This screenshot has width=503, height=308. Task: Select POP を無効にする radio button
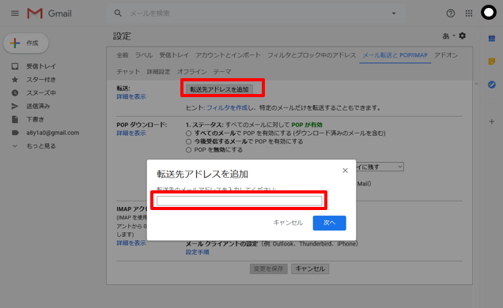pyautogui.click(x=188, y=150)
